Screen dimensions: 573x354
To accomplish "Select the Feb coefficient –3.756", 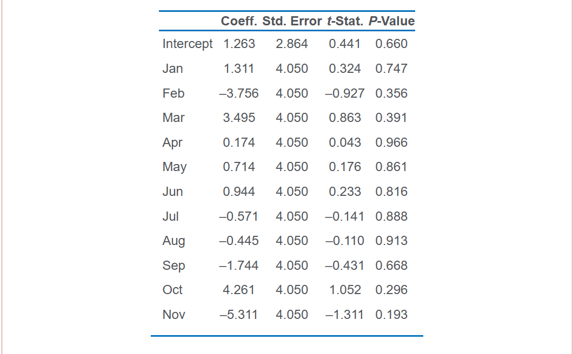I will (239, 93).
